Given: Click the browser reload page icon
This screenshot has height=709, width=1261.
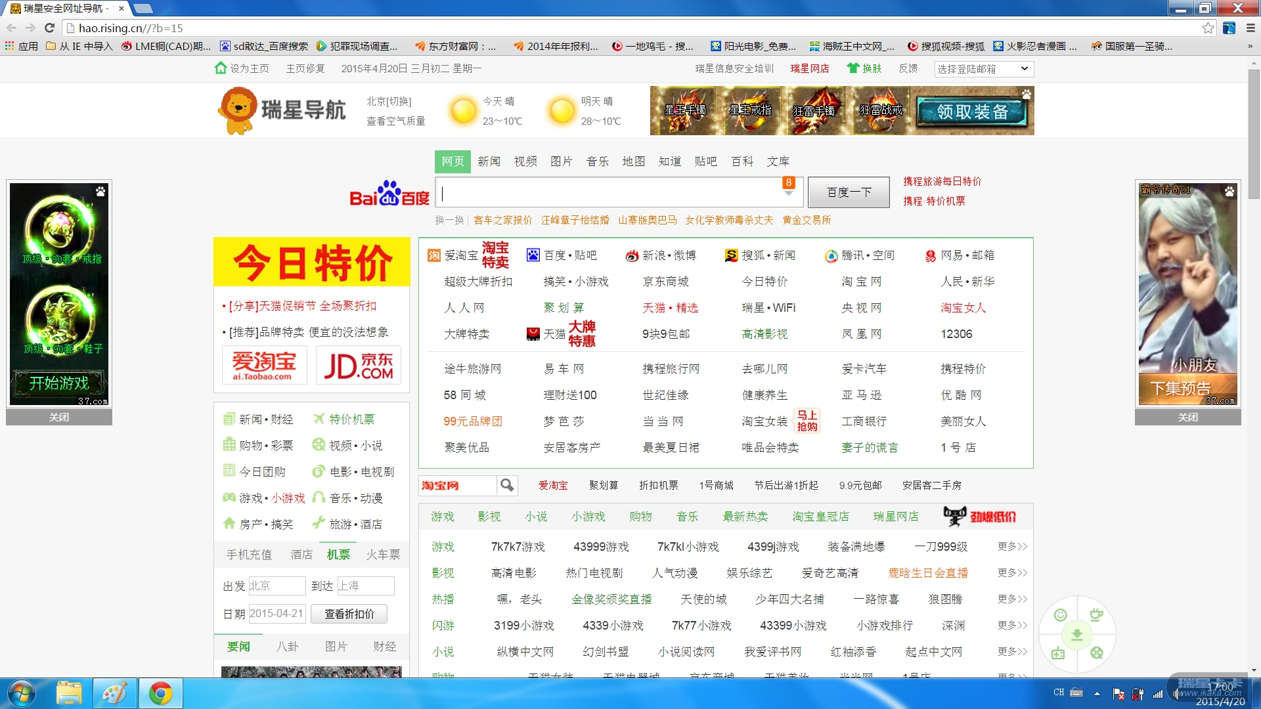Looking at the screenshot, I should (x=49, y=28).
